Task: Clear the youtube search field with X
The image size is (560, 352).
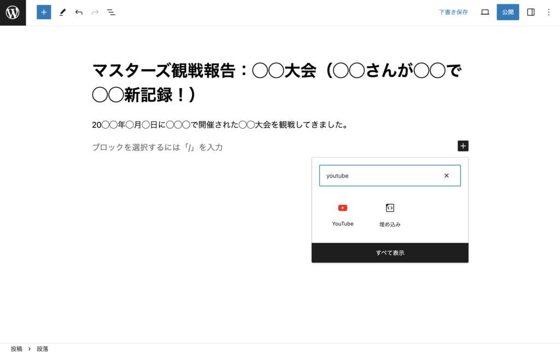Action: (446, 176)
